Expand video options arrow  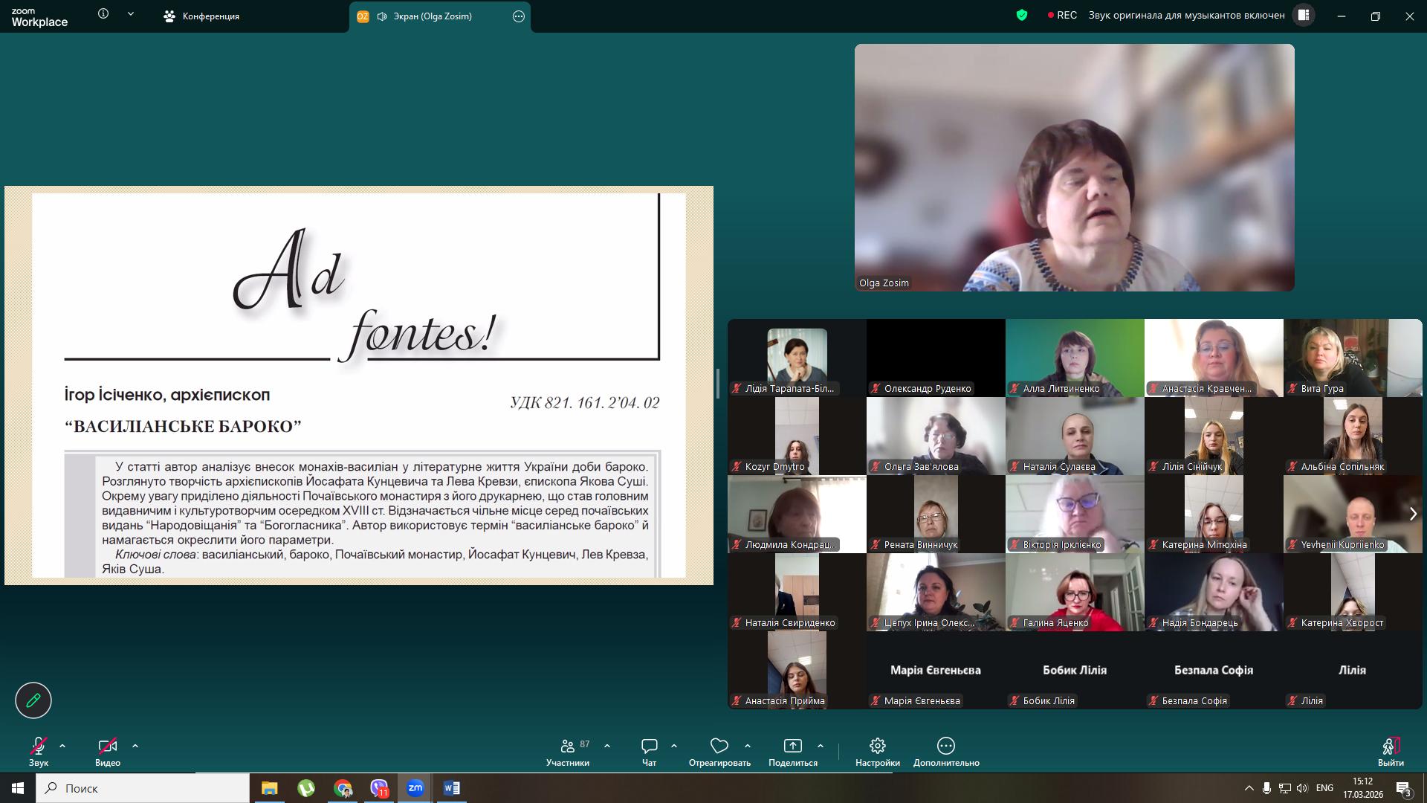tap(135, 746)
